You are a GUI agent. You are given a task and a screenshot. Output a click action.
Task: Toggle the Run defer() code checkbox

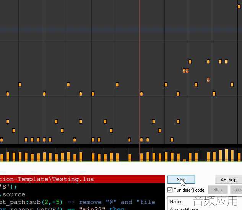click(x=170, y=190)
